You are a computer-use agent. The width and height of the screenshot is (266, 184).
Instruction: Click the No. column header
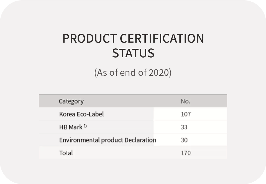tap(185, 101)
